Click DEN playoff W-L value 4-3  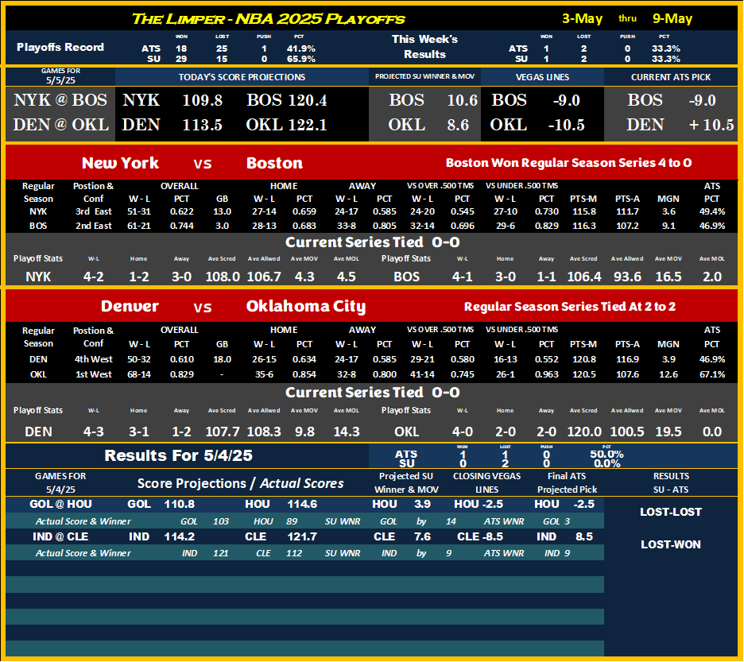tap(94, 432)
